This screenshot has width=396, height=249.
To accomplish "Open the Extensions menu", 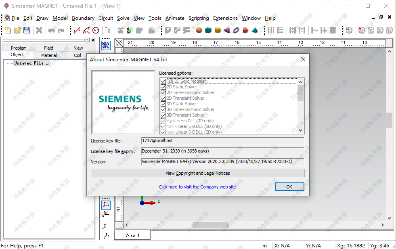I will 225,18.
